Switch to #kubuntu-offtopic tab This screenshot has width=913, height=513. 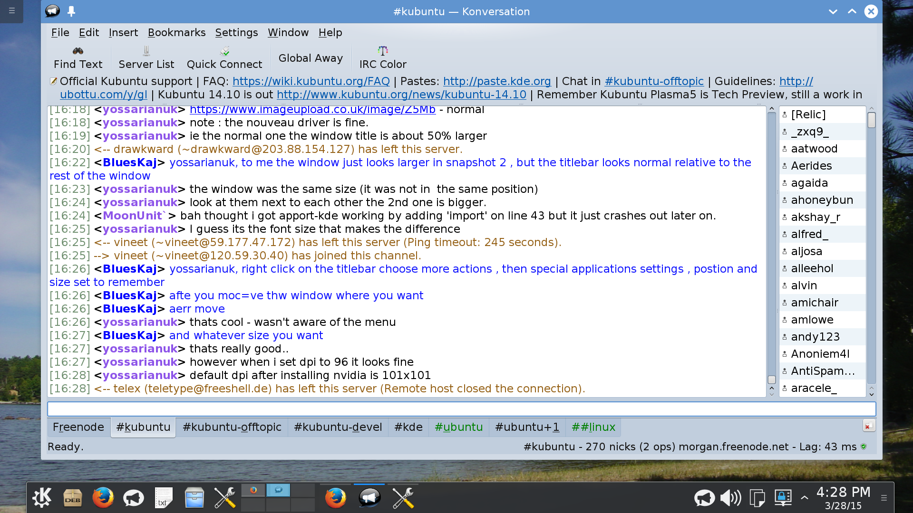(x=232, y=427)
